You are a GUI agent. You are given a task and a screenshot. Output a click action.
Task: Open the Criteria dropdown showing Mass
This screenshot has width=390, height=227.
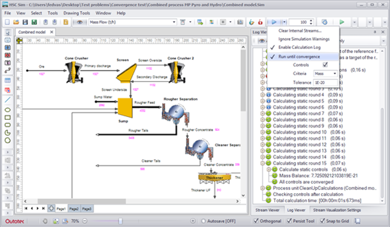pyautogui.click(x=325, y=74)
